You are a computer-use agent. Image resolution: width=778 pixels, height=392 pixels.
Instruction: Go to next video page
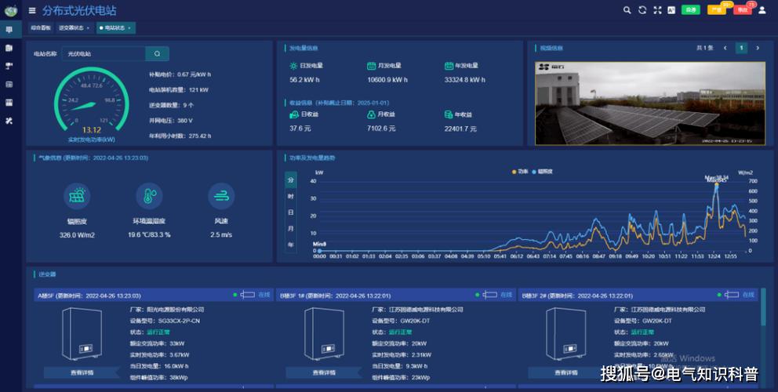tap(758, 48)
